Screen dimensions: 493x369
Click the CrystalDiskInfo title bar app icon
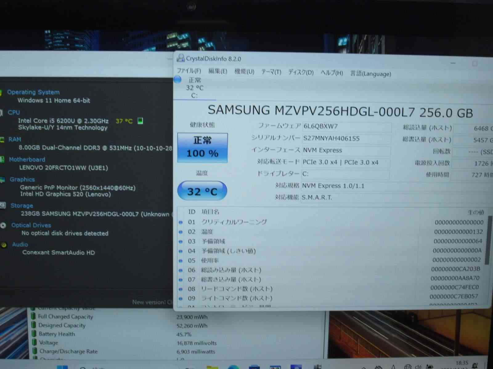[x=181, y=58]
